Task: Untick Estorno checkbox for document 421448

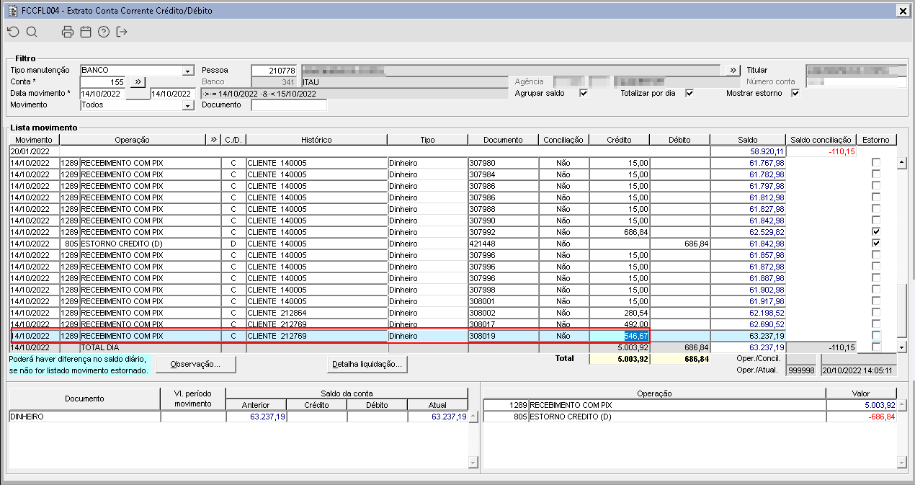Action: [876, 244]
